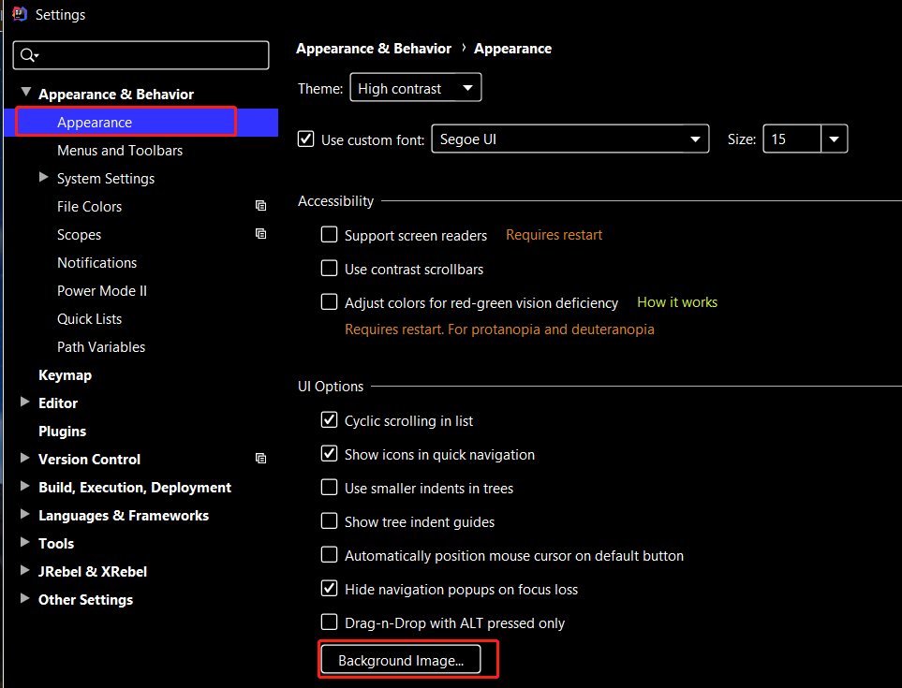
Task: Expand the Editor settings tree node
Action: pyautogui.click(x=25, y=403)
